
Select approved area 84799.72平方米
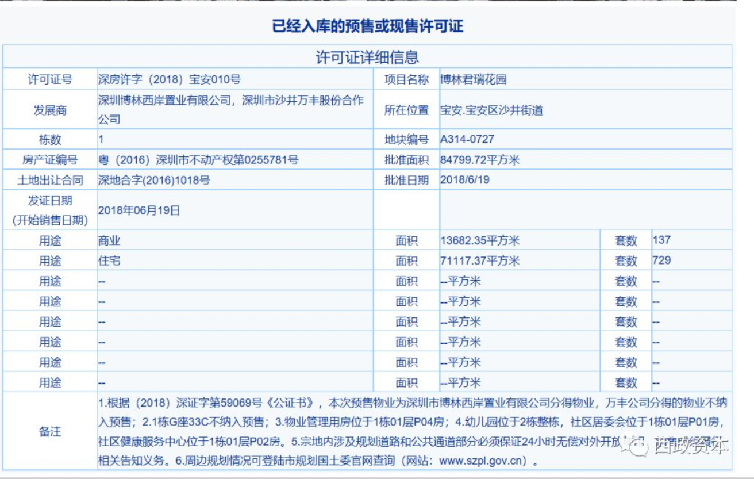(480, 160)
